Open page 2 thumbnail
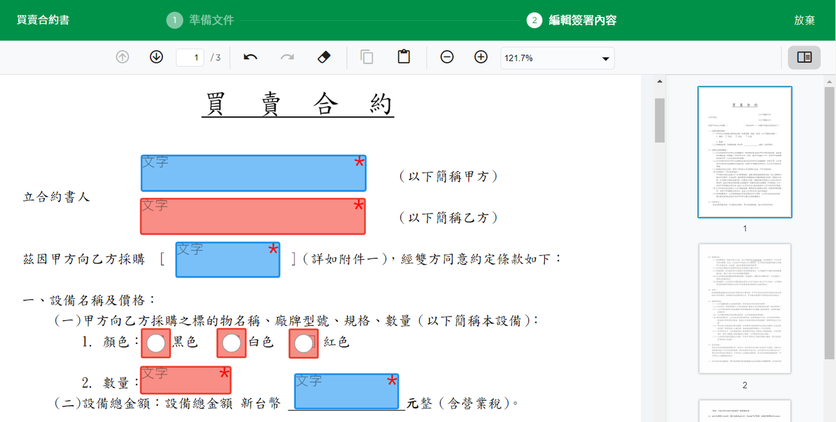The image size is (836, 422). tap(744, 308)
